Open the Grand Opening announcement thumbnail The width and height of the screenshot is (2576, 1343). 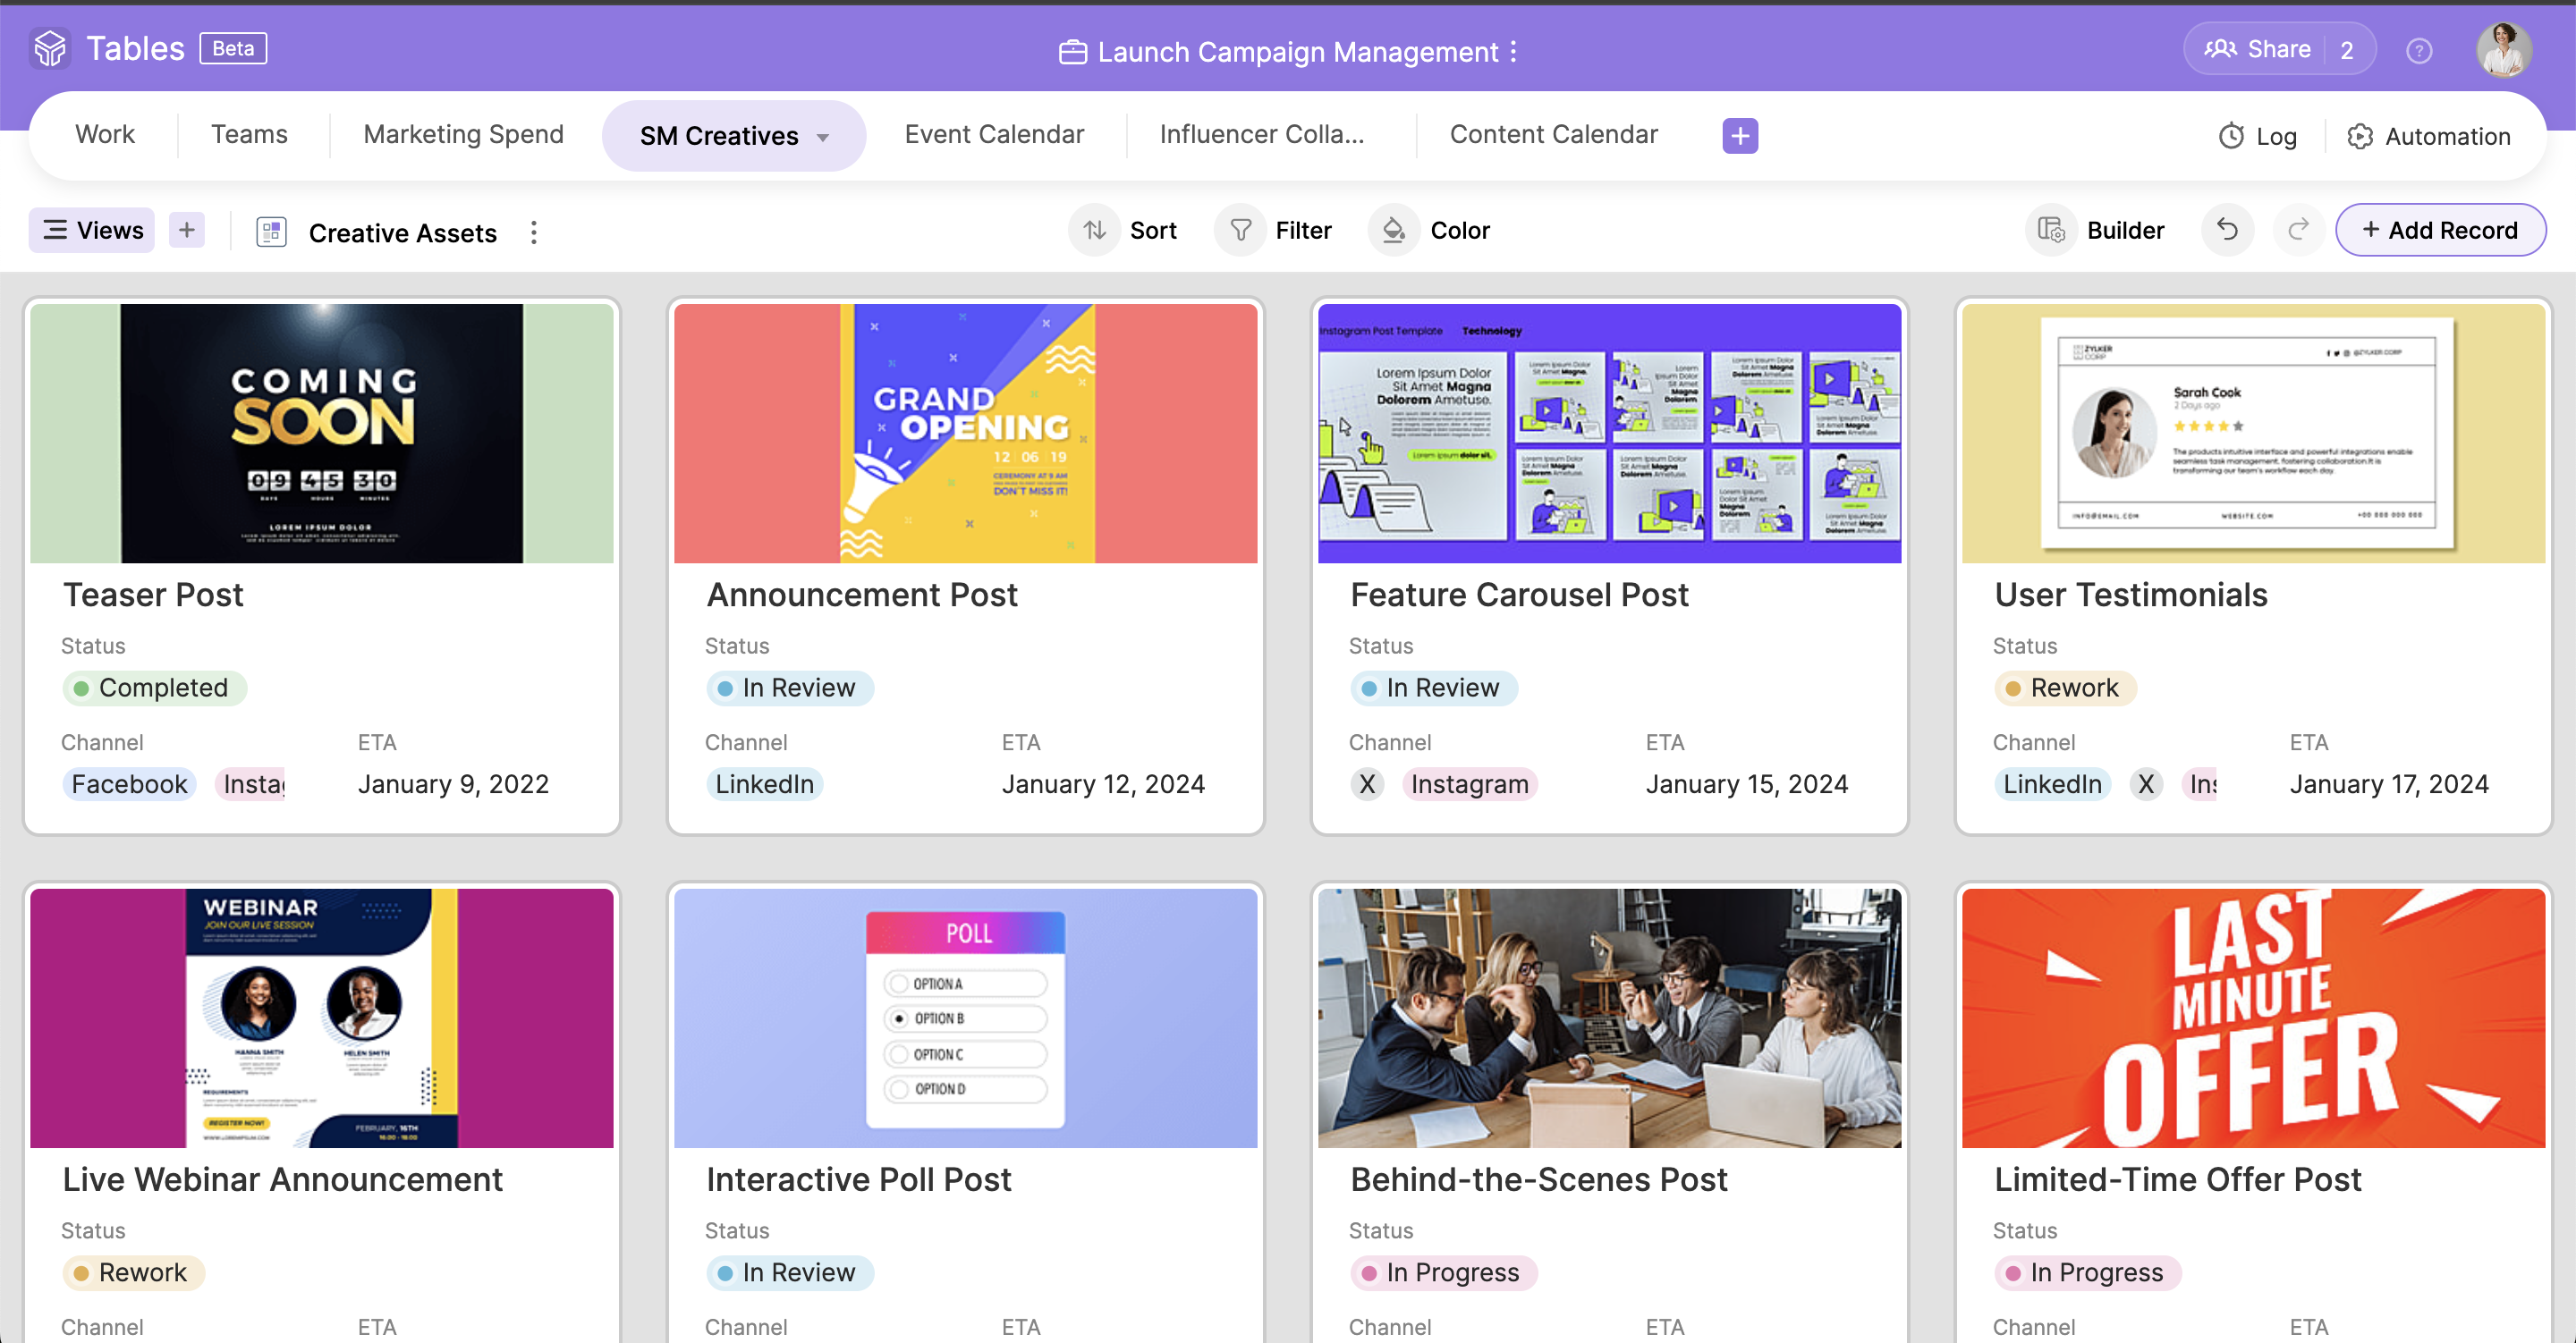(x=964, y=432)
